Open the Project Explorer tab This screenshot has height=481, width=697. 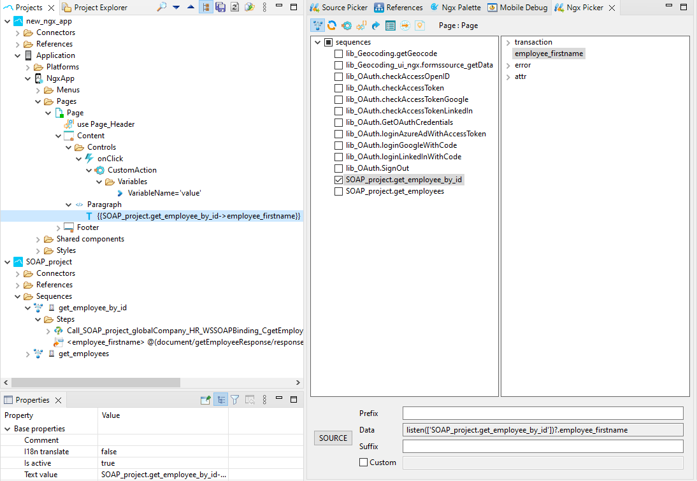100,8
